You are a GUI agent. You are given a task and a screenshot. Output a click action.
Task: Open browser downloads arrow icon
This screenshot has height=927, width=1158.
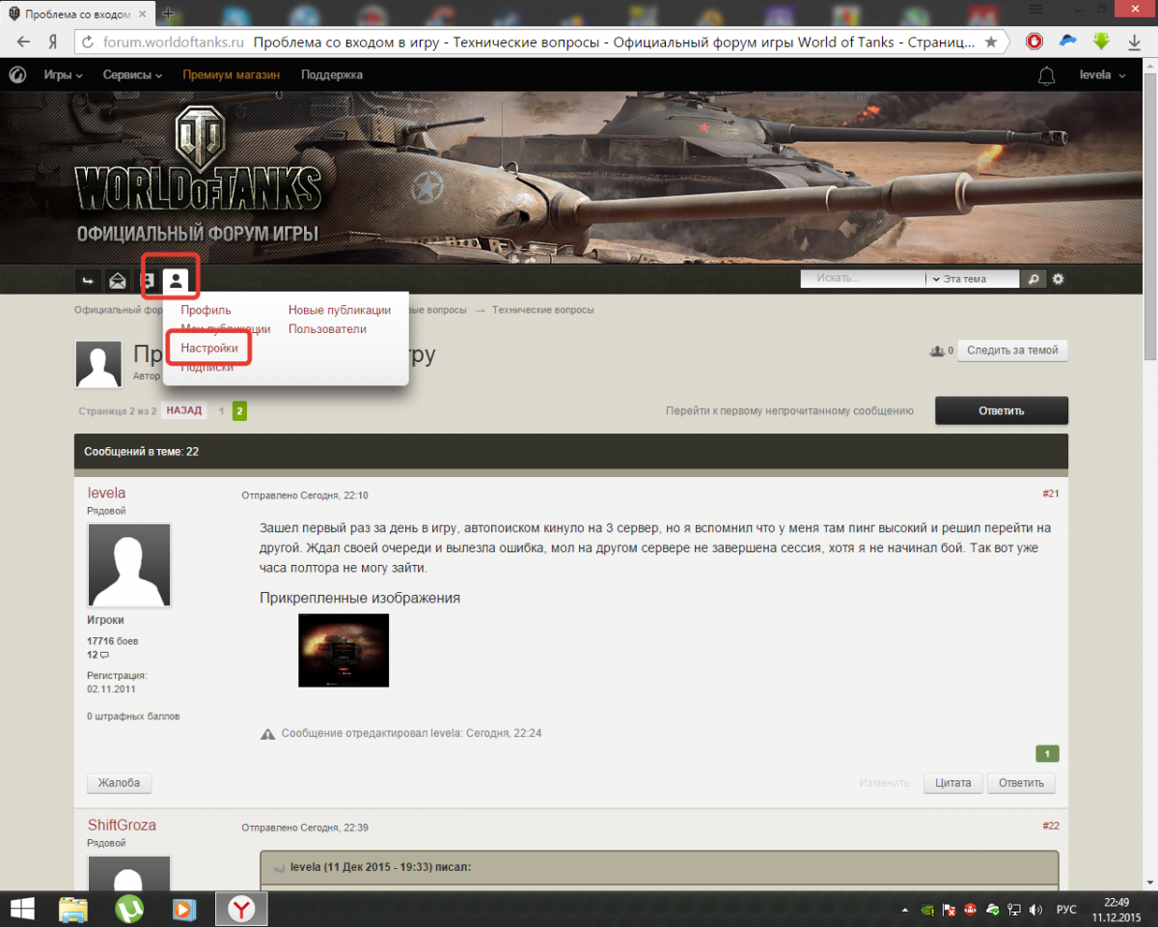[x=1134, y=42]
